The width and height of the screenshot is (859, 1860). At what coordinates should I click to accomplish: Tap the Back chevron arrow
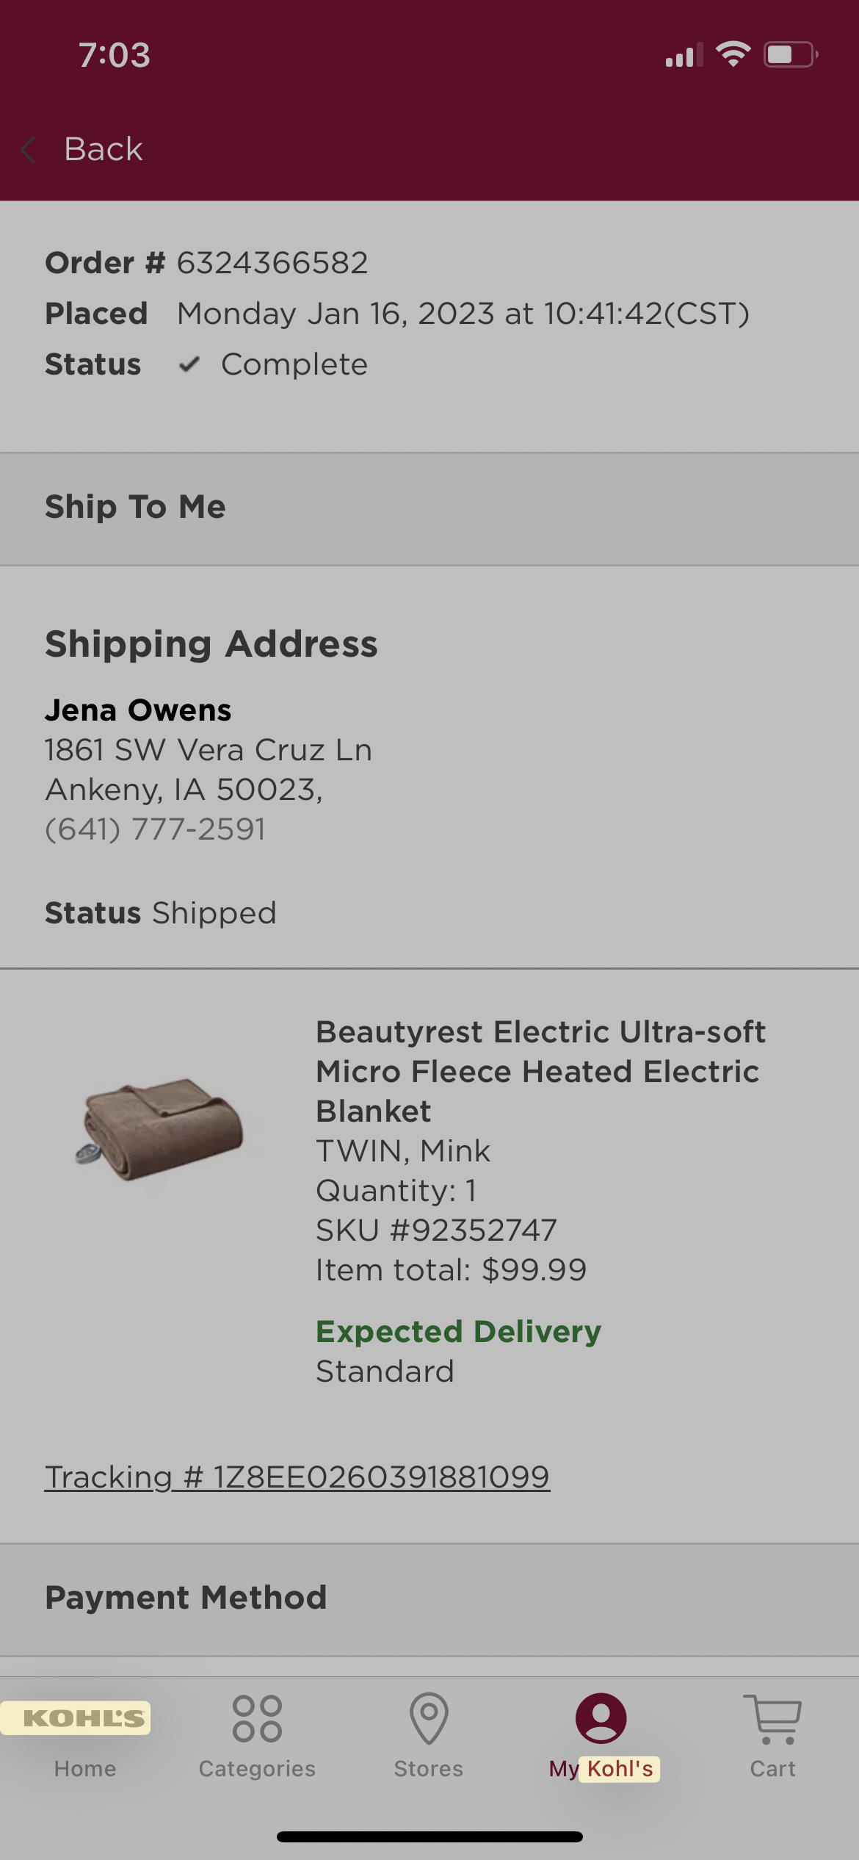coord(29,150)
